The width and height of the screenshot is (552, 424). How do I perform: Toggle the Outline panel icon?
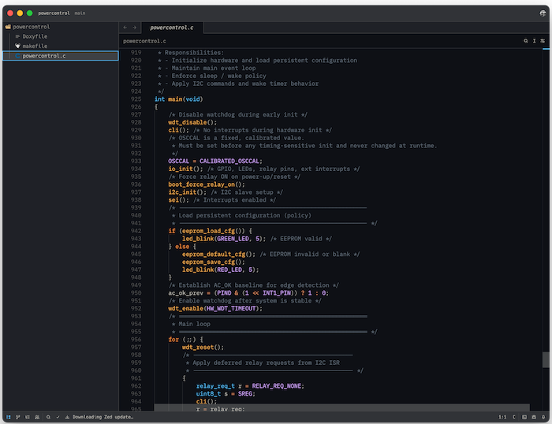(28, 416)
